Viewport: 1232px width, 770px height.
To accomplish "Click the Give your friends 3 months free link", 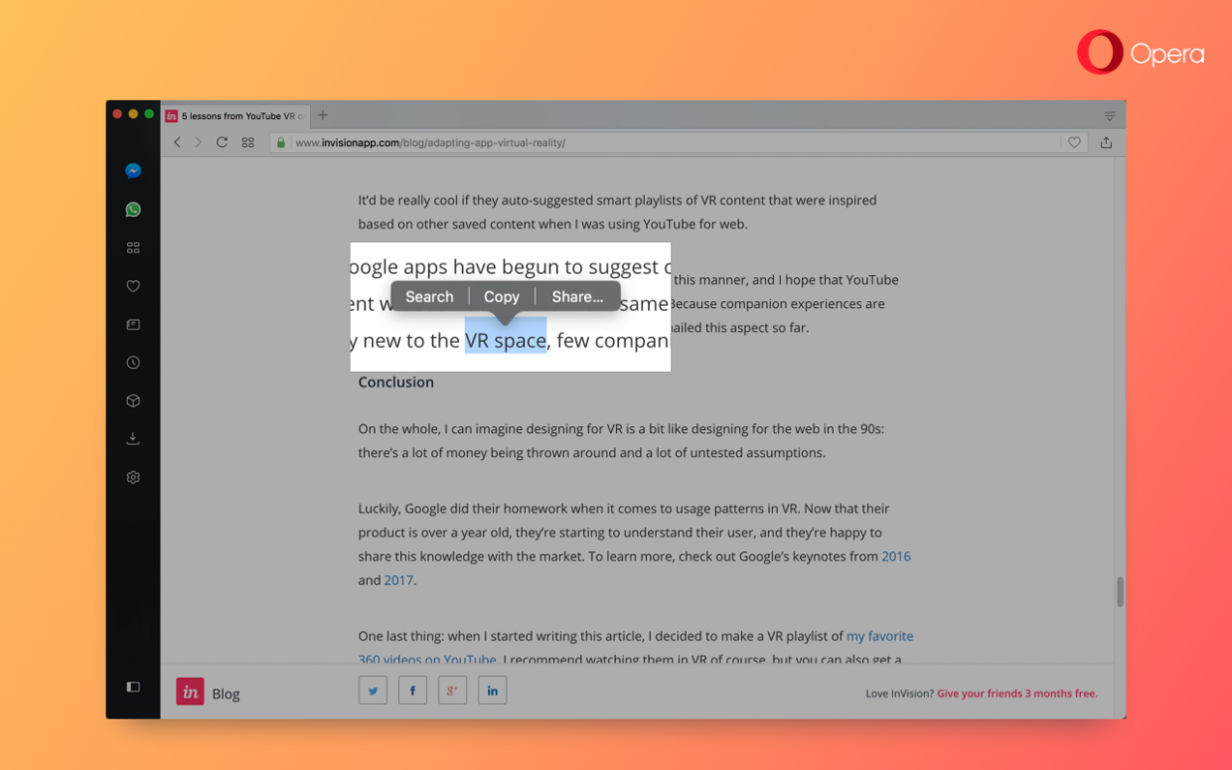I will pyautogui.click(x=1016, y=693).
